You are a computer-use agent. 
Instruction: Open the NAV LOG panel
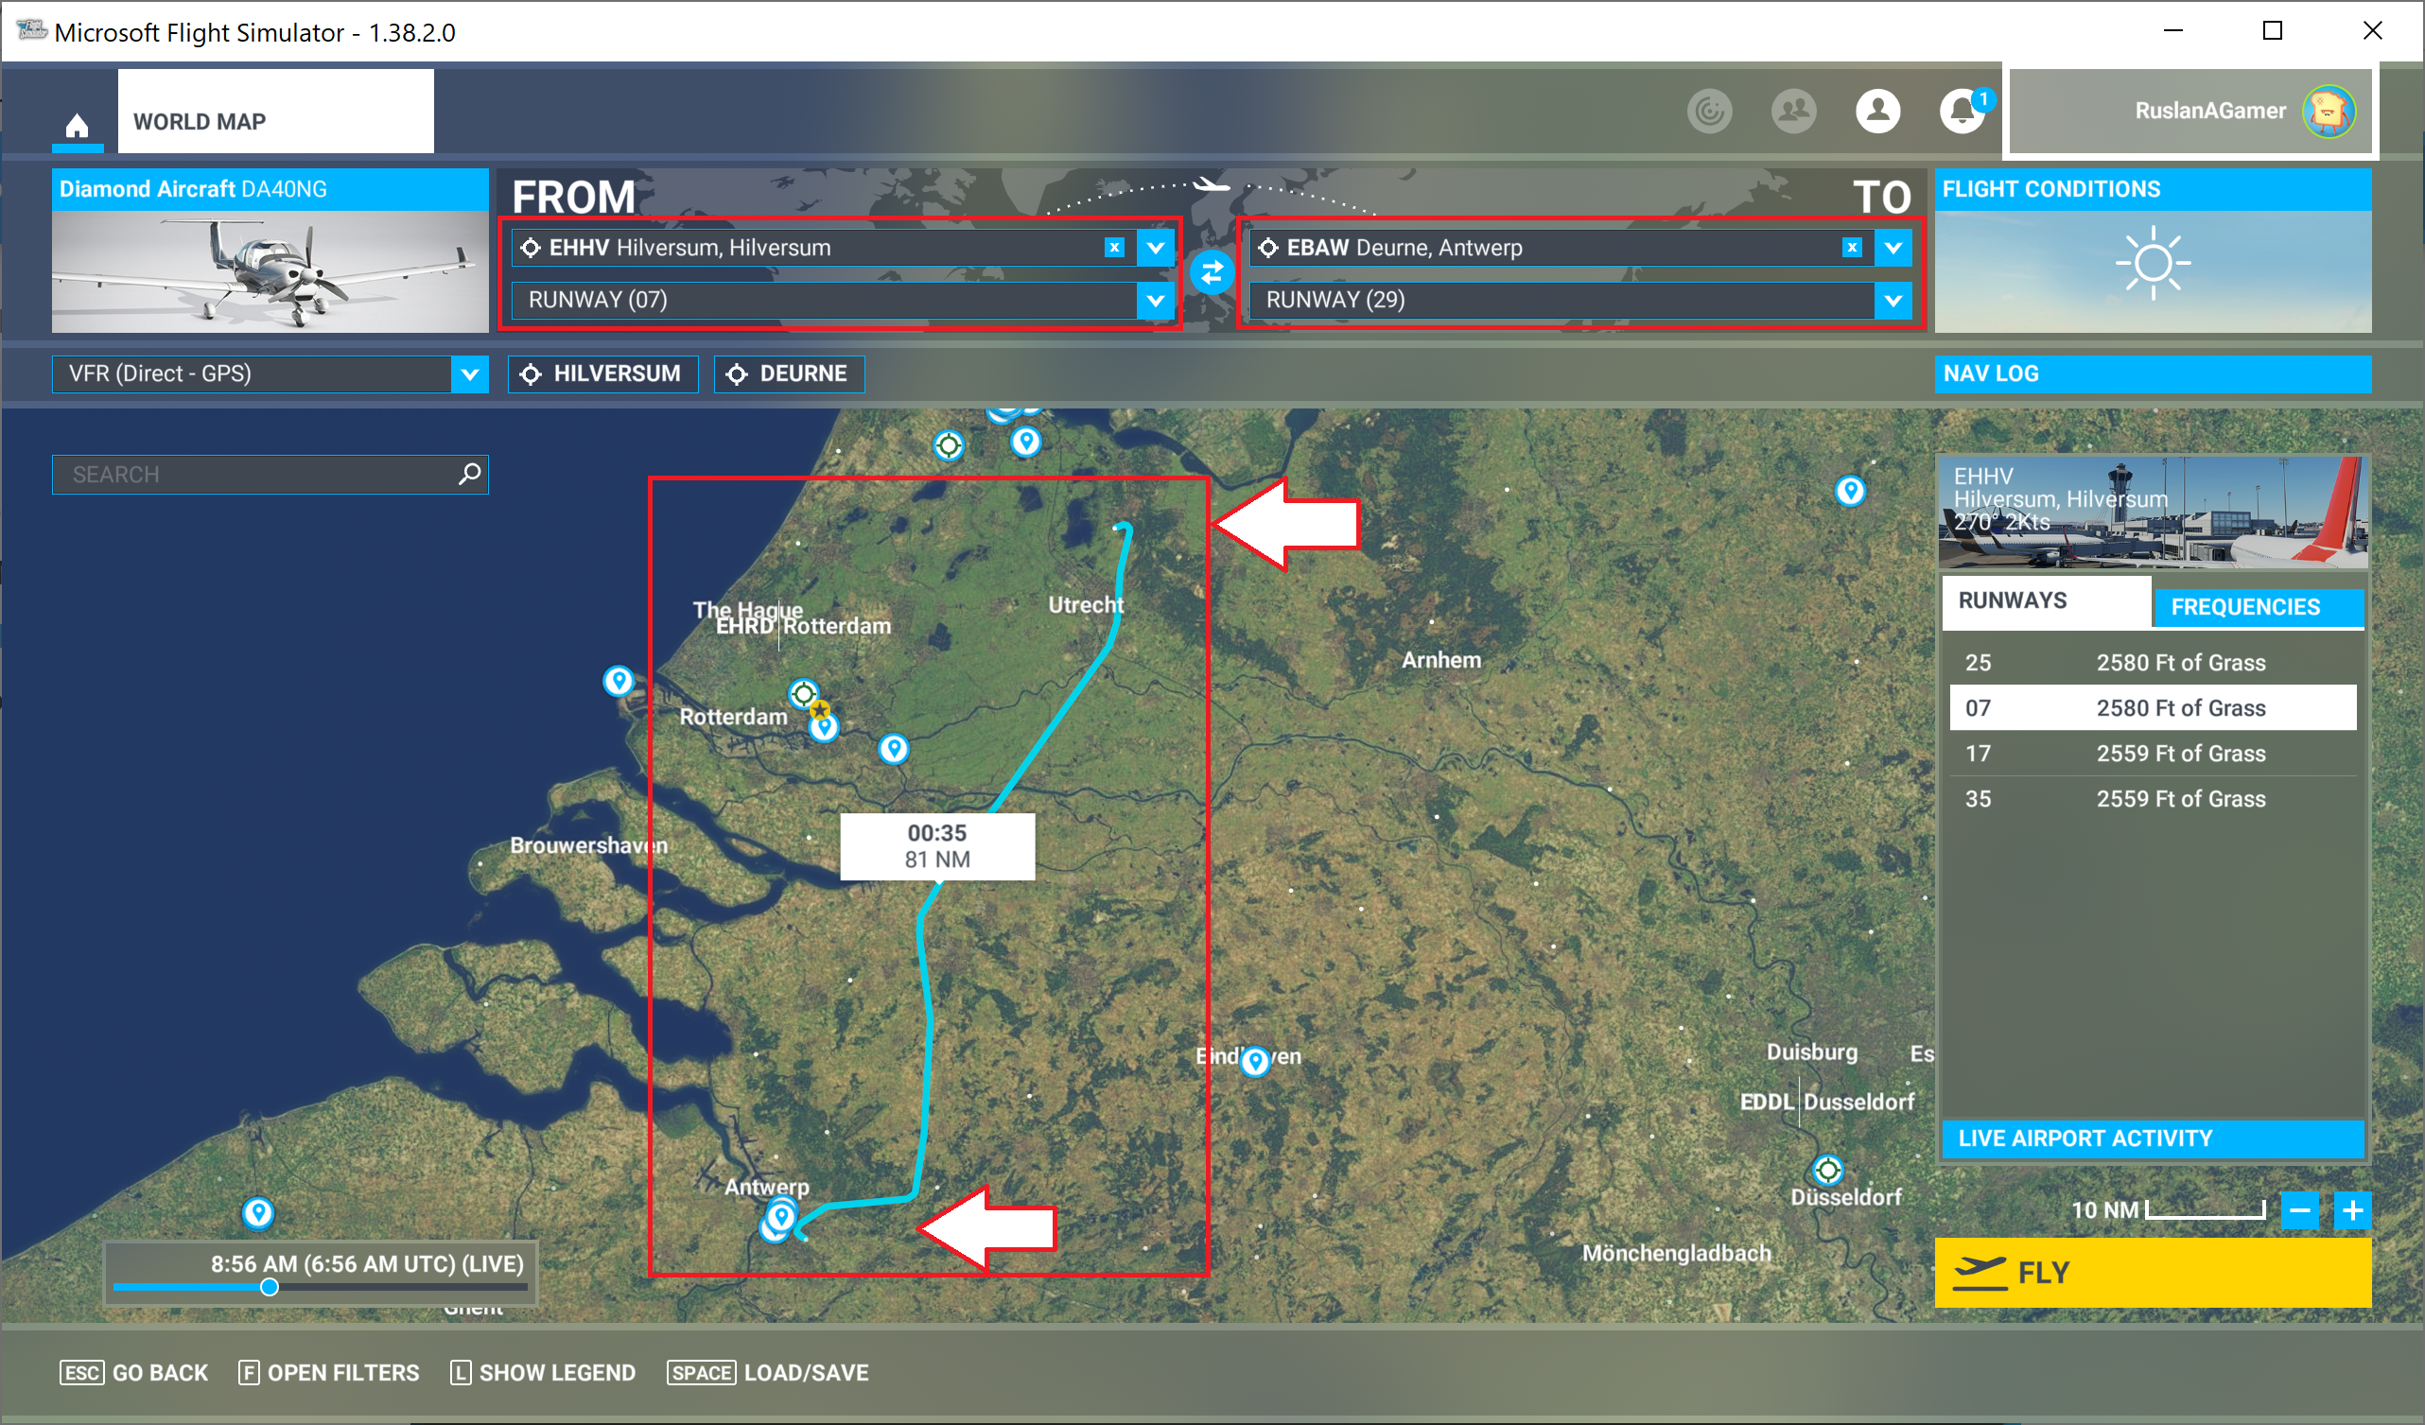coord(2153,374)
